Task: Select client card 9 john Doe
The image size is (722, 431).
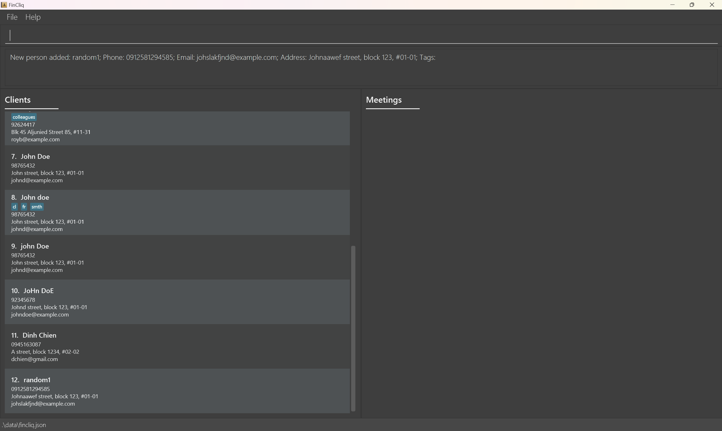Action: (x=177, y=258)
